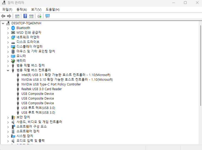
Task: Select NVIDIA USB Type-C Port Policy Controller
Action: point(51,84)
